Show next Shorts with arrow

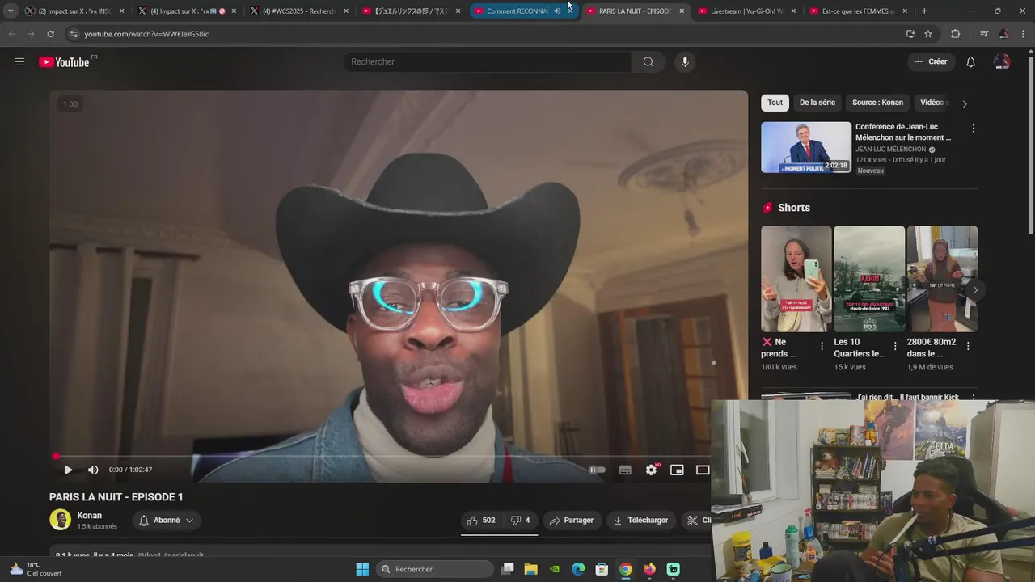click(x=975, y=290)
